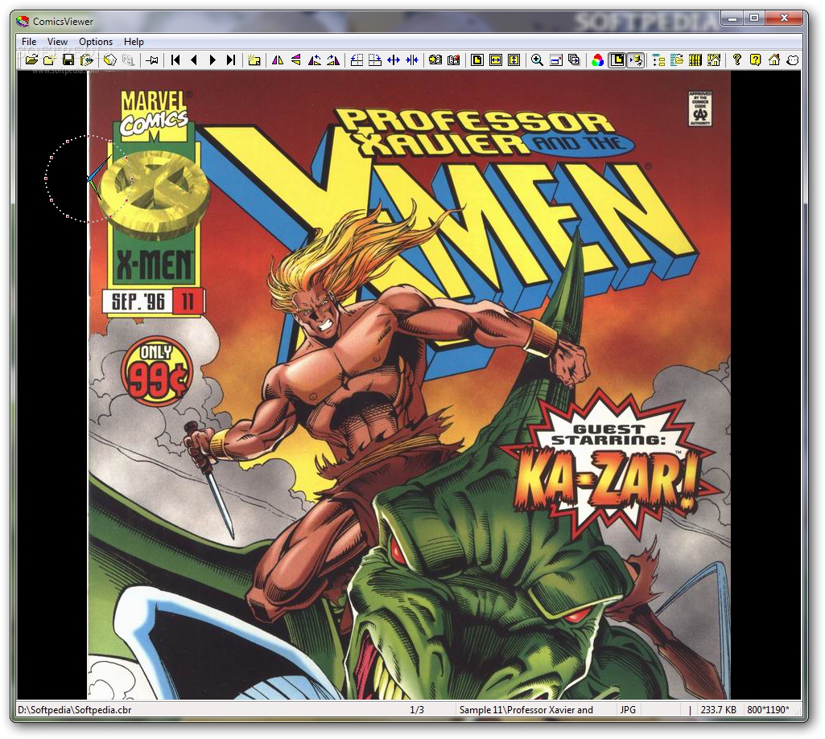The image size is (825, 739).
Task: Select the fit width yellow icon
Action: 496,60
